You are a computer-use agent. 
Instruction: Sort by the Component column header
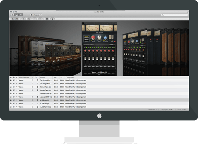click(x=127, y=77)
